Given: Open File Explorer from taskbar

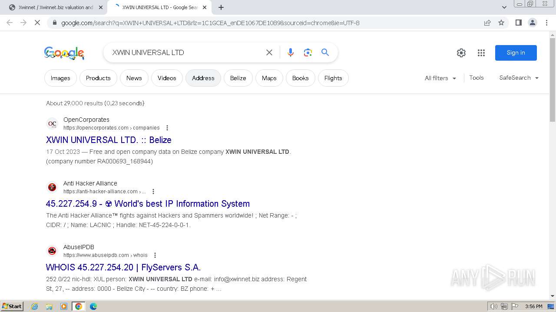Looking at the screenshot, I should (x=49, y=306).
